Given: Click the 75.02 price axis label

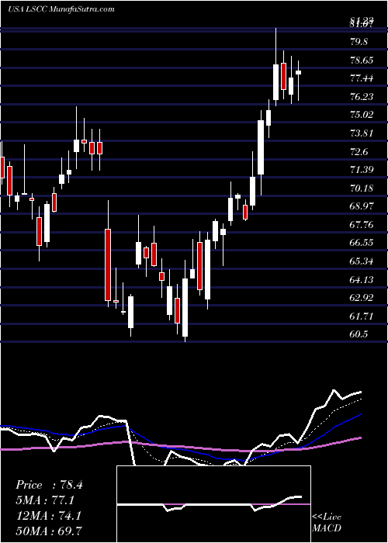Looking at the screenshot, I should pos(362,115).
